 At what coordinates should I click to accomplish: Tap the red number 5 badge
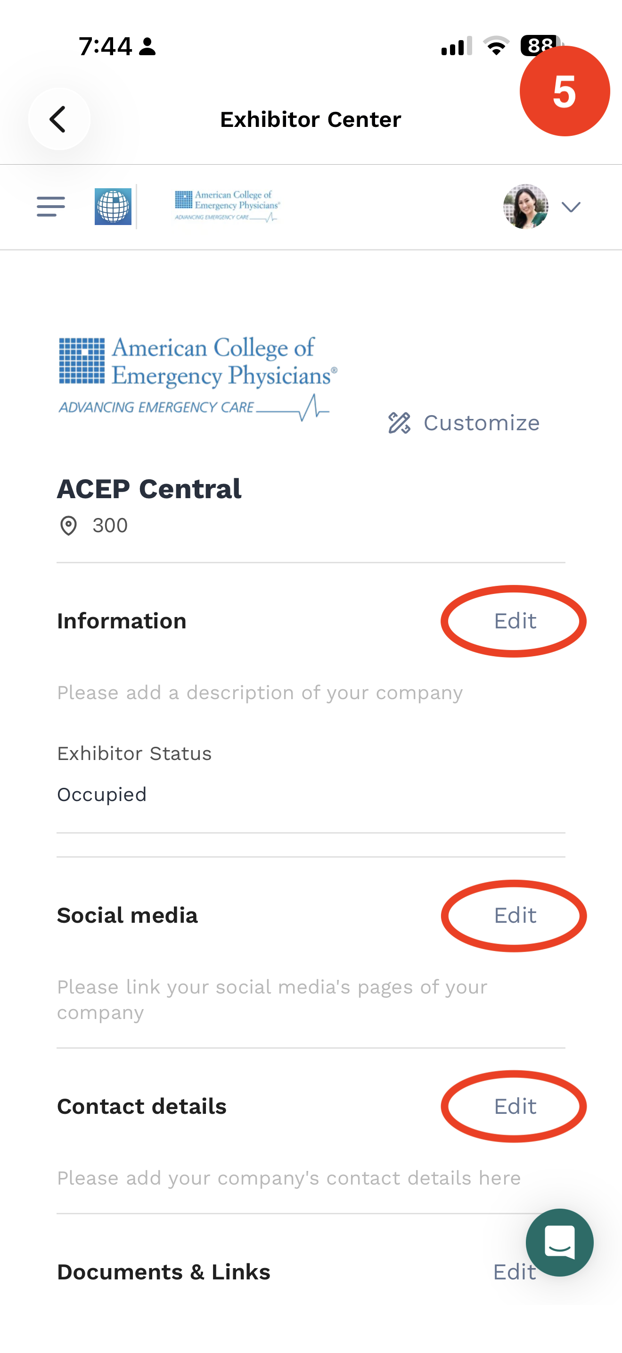point(565,91)
